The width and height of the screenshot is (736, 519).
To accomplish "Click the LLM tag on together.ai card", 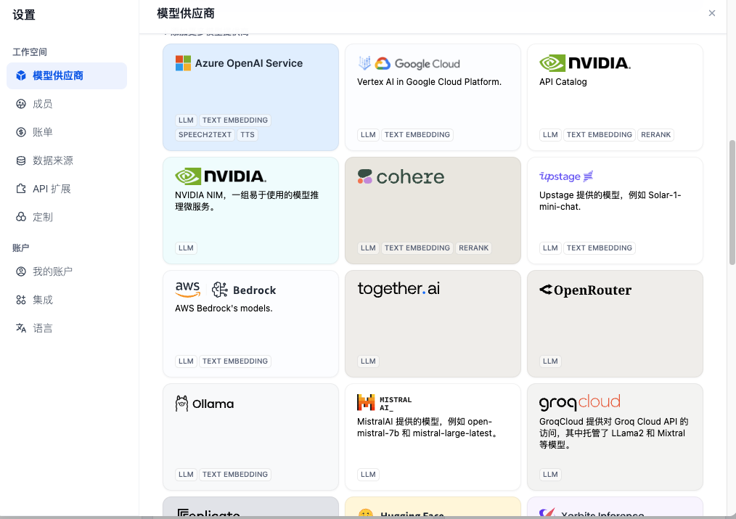I will tap(368, 361).
